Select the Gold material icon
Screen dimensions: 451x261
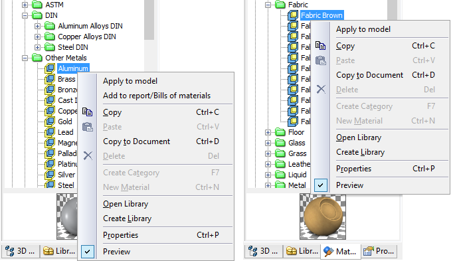[50, 122]
